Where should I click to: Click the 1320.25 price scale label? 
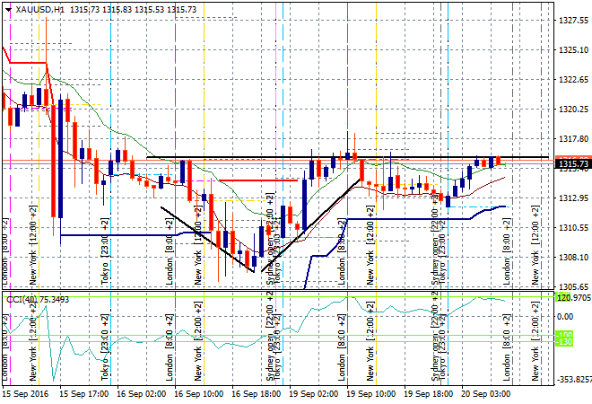pyautogui.click(x=571, y=110)
